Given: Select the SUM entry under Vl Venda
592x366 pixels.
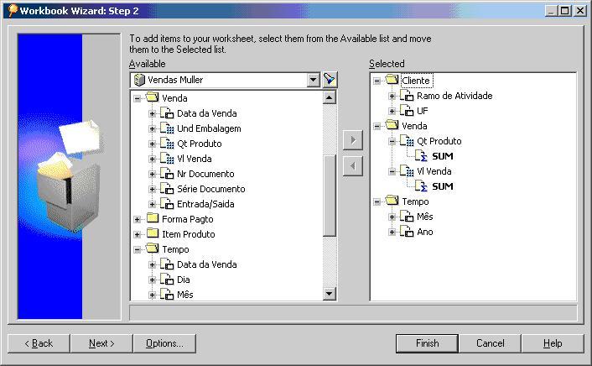Looking at the screenshot, I should click(442, 186).
